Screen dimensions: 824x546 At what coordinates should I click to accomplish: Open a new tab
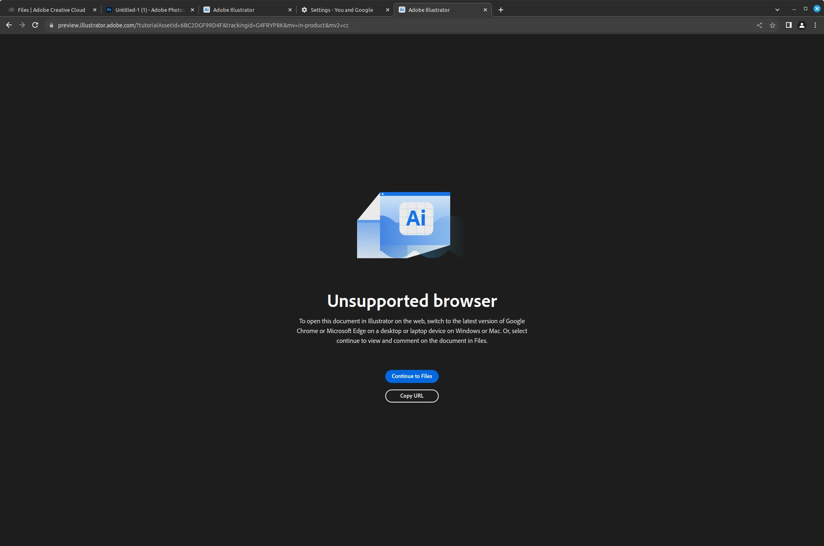[x=501, y=10]
